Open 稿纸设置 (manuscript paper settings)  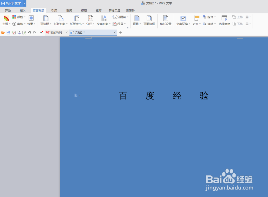[166, 20]
